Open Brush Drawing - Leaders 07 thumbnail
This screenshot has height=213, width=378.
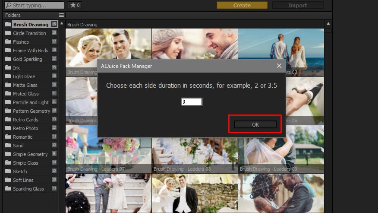(108, 149)
